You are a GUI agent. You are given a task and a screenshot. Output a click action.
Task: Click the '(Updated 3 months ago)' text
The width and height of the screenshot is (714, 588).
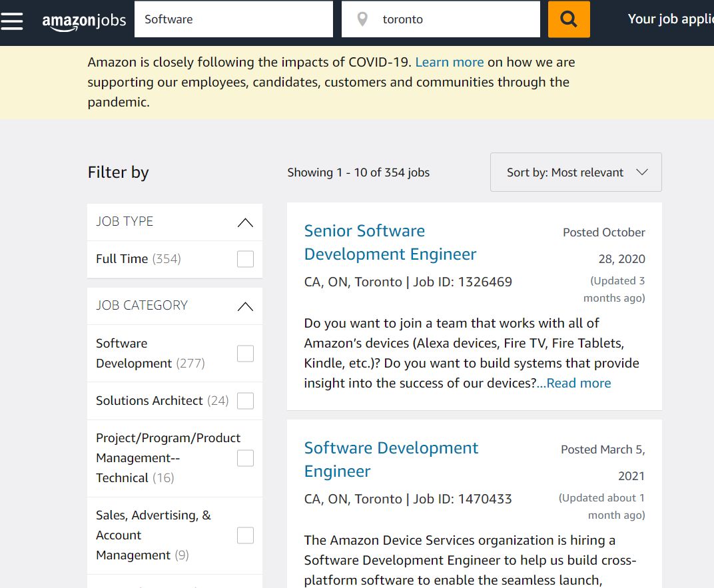coord(614,289)
